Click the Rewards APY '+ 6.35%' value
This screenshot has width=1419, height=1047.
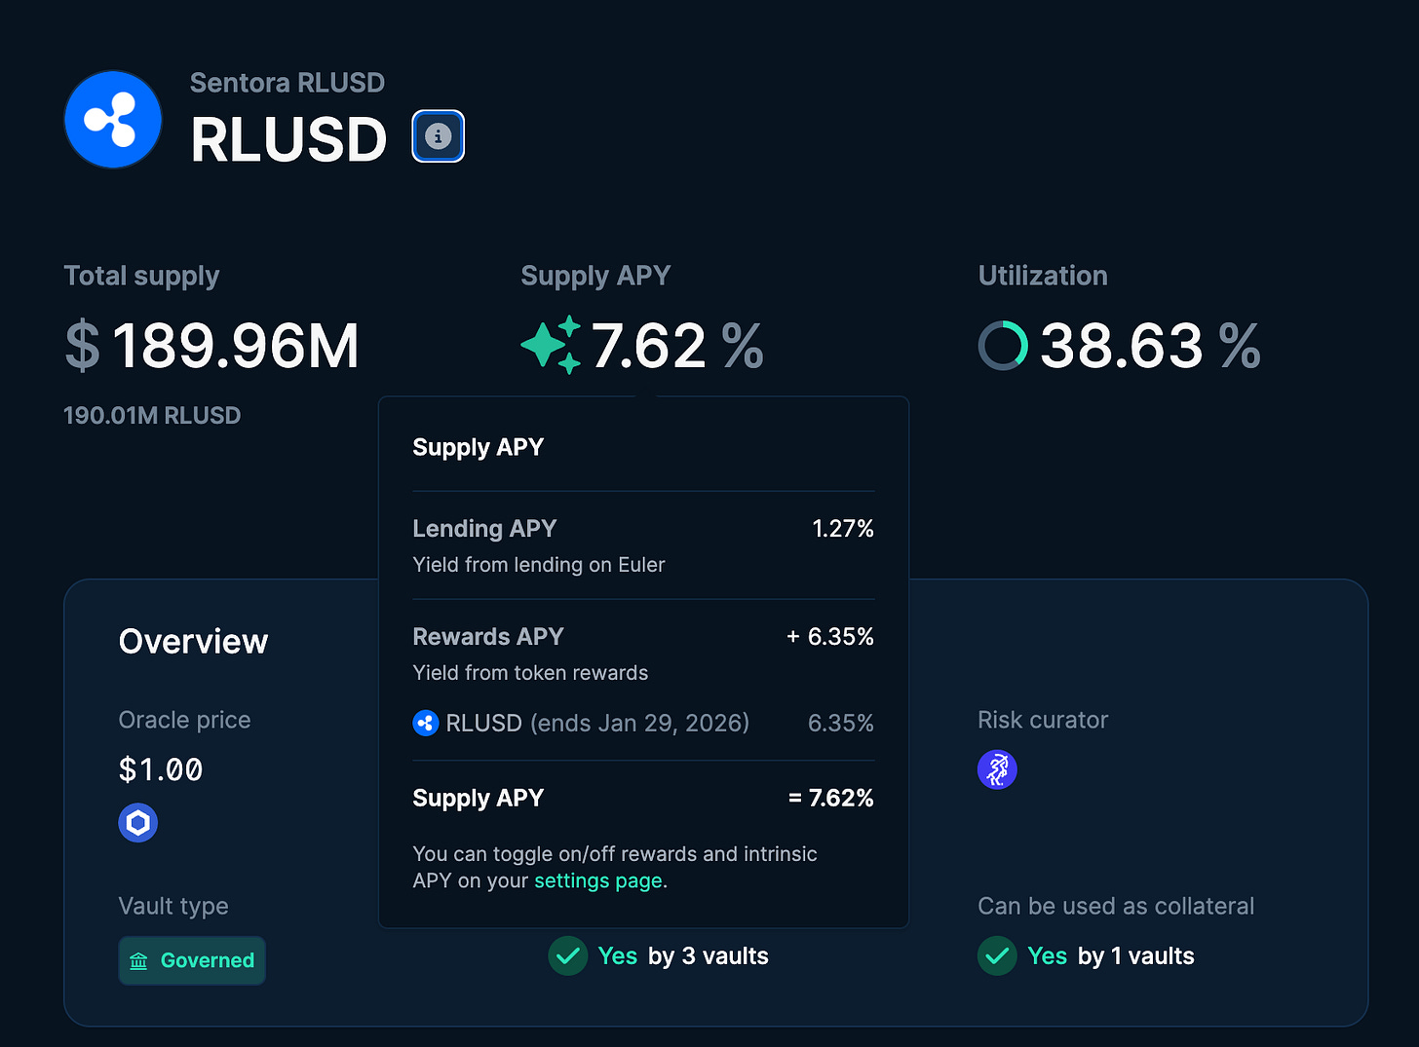click(x=830, y=637)
